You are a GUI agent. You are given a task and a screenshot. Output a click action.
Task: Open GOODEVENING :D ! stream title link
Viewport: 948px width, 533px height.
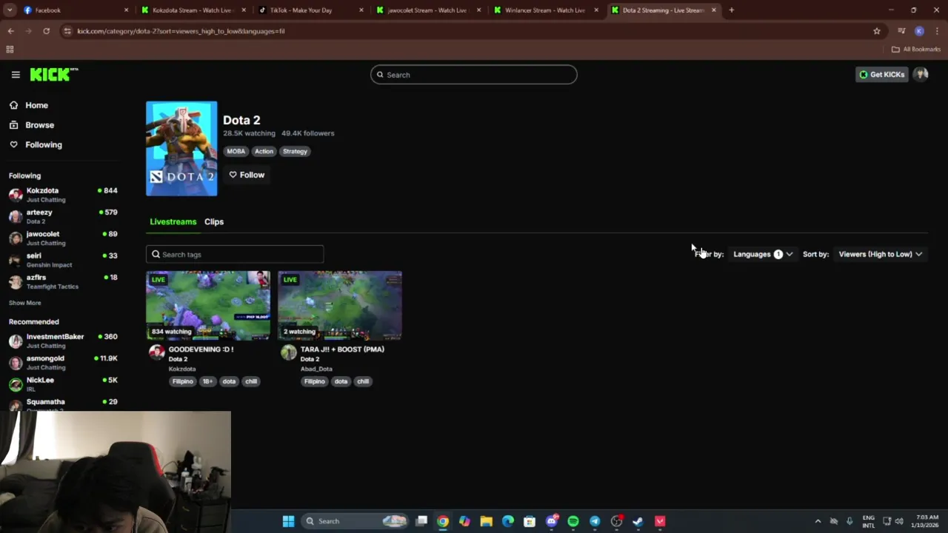tap(201, 349)
